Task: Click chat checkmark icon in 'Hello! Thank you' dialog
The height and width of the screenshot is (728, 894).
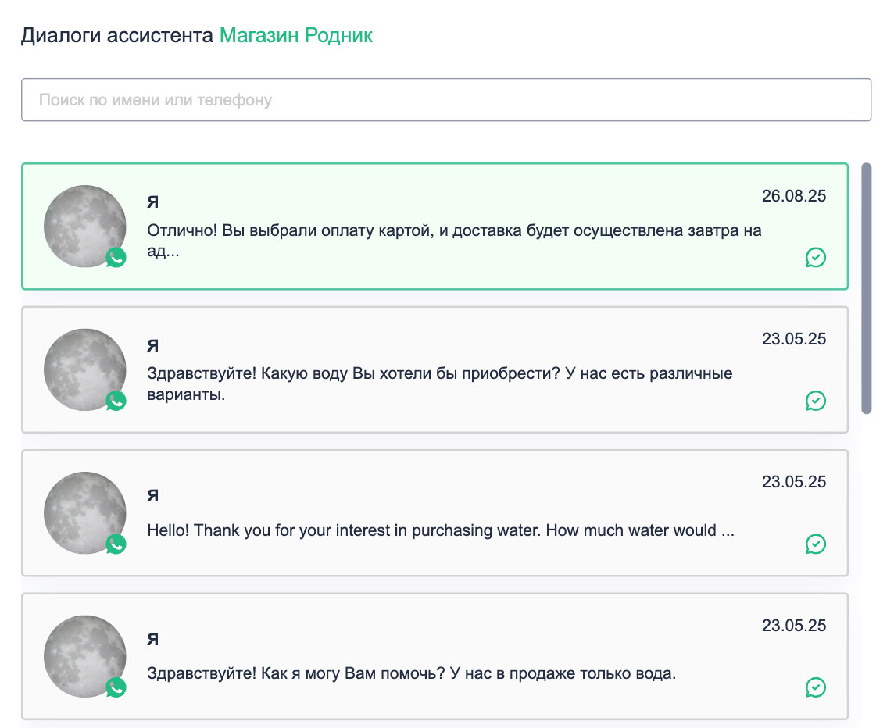Action: coord(815,544)
